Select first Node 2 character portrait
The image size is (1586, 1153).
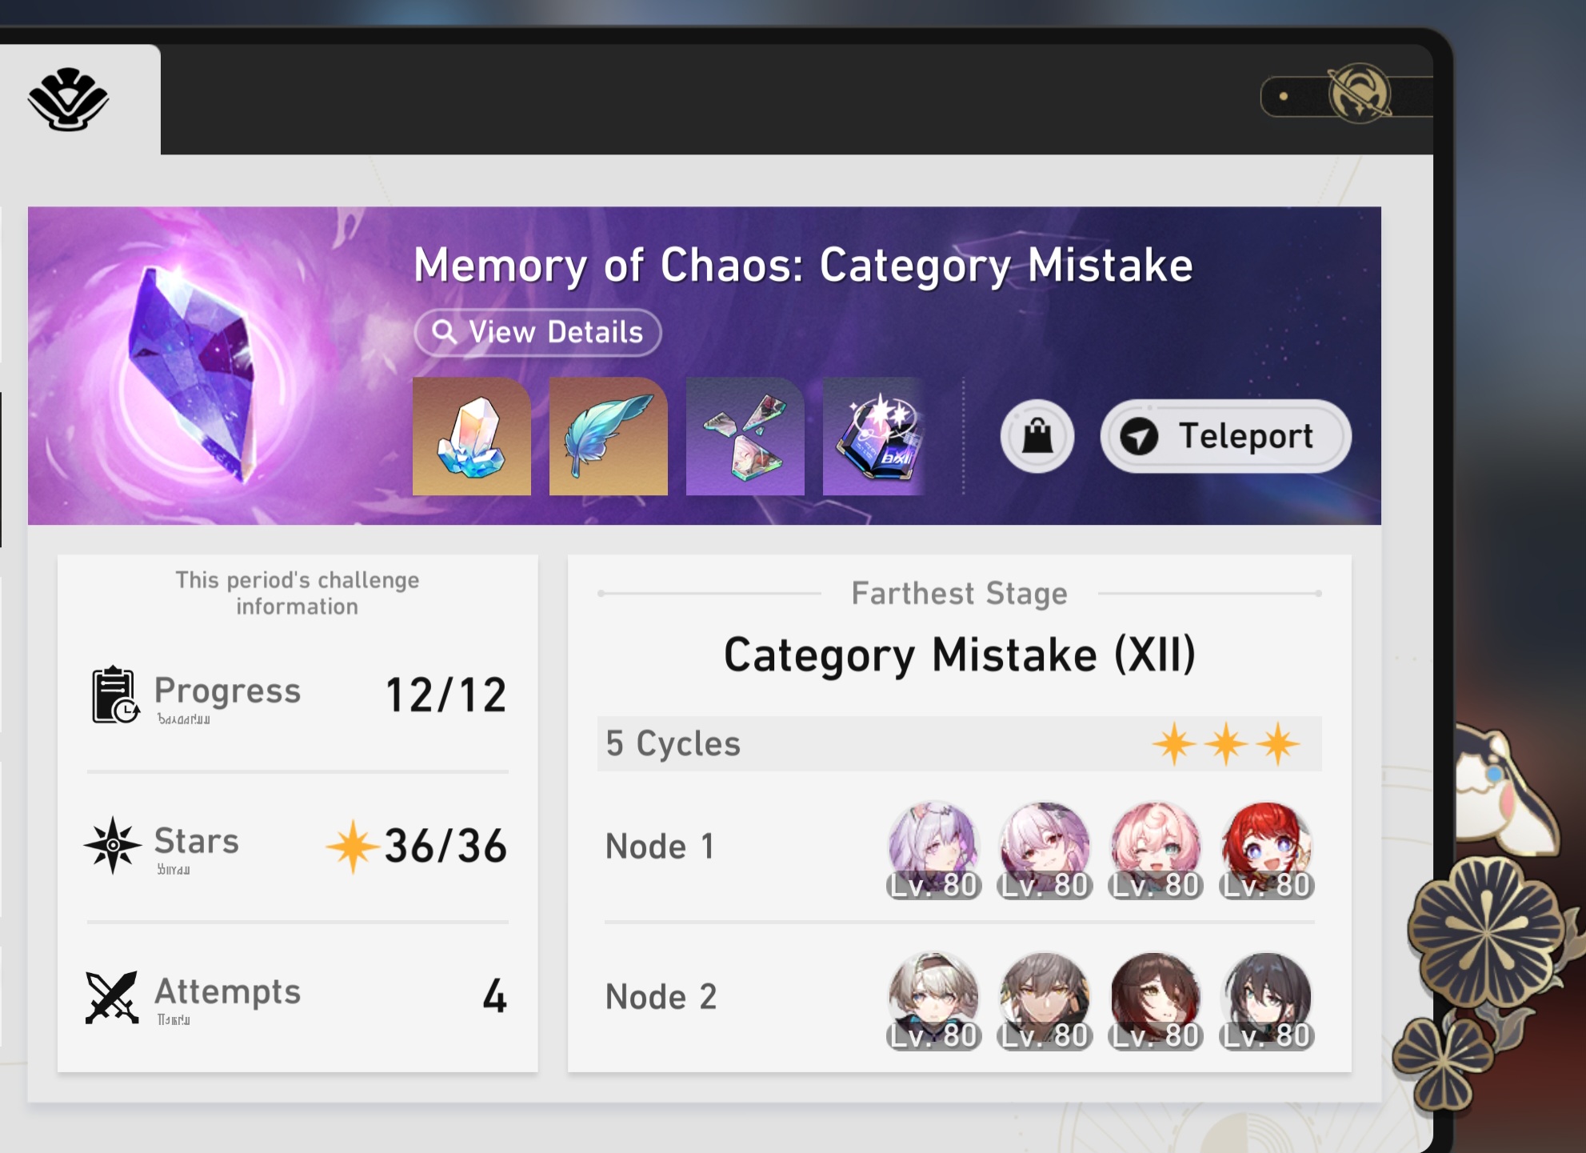coord(933,1000)
